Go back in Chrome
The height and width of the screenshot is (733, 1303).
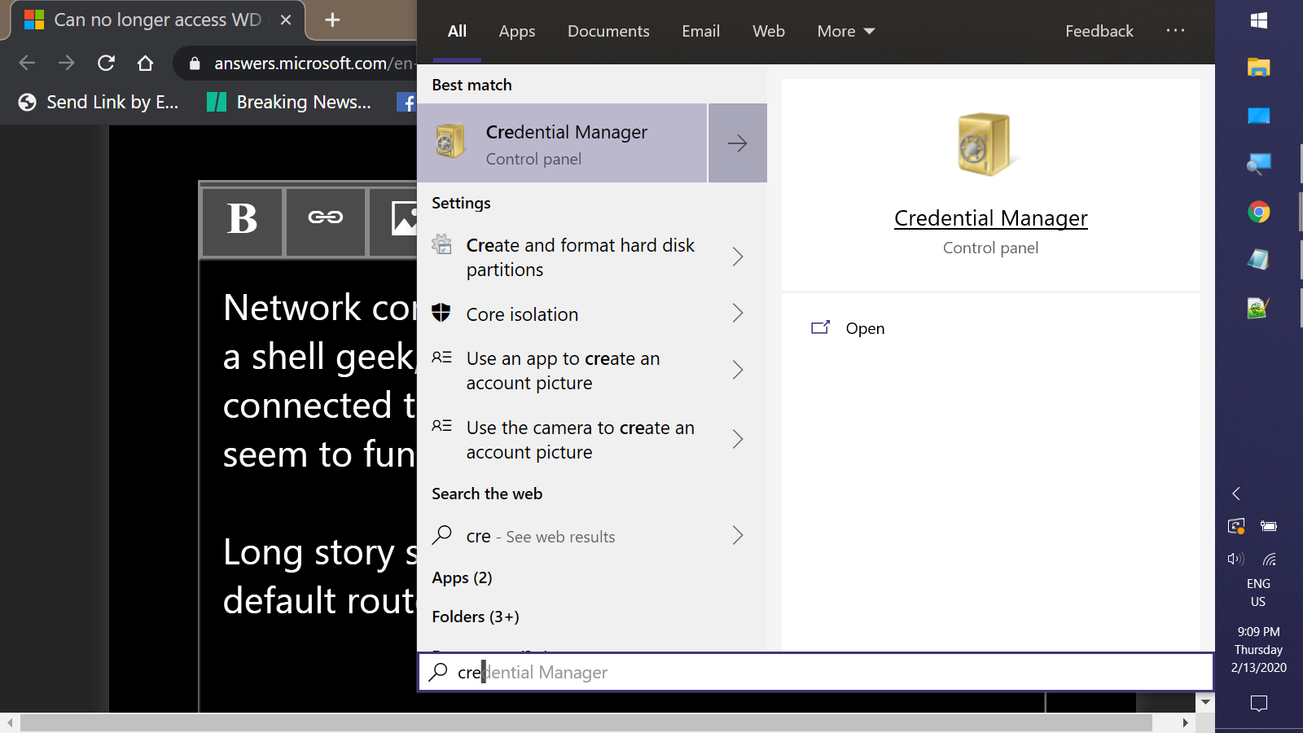[27, 63]
